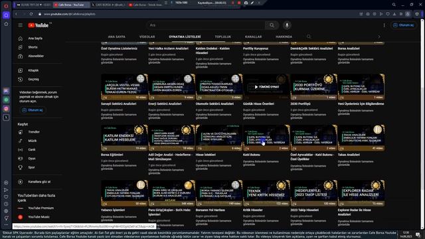Screen dimensions: 425x239
Task: Click the Yabancı İşlemleri playlist title
Action: pyautogui.click(x=113, y=210)
